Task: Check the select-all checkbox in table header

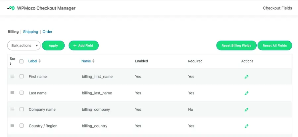Action: tap(22, 61)
